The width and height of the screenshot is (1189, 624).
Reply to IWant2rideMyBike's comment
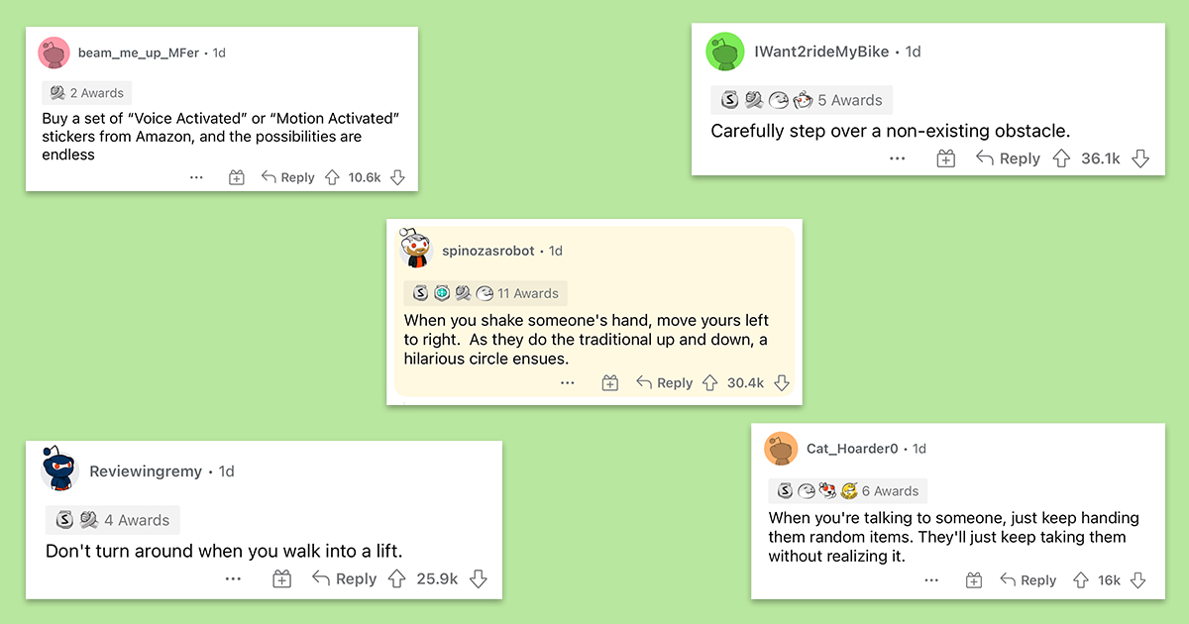click(1009, 158)
